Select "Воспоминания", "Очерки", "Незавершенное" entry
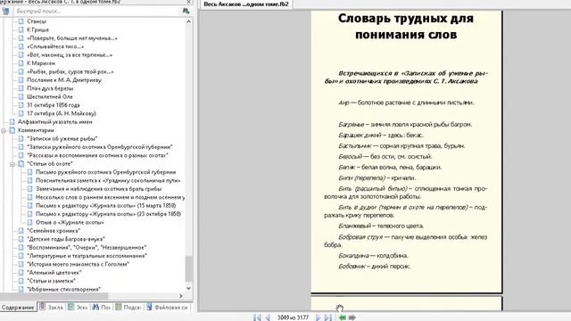The image size is (571, 321). click(x=87, y=248)
